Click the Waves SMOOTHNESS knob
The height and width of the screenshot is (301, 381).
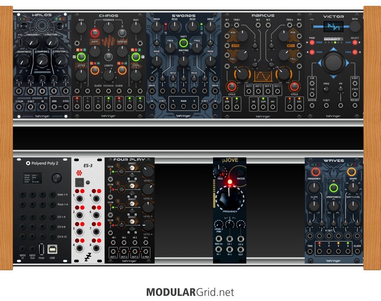pyautogui.click(x=333, y=206)
